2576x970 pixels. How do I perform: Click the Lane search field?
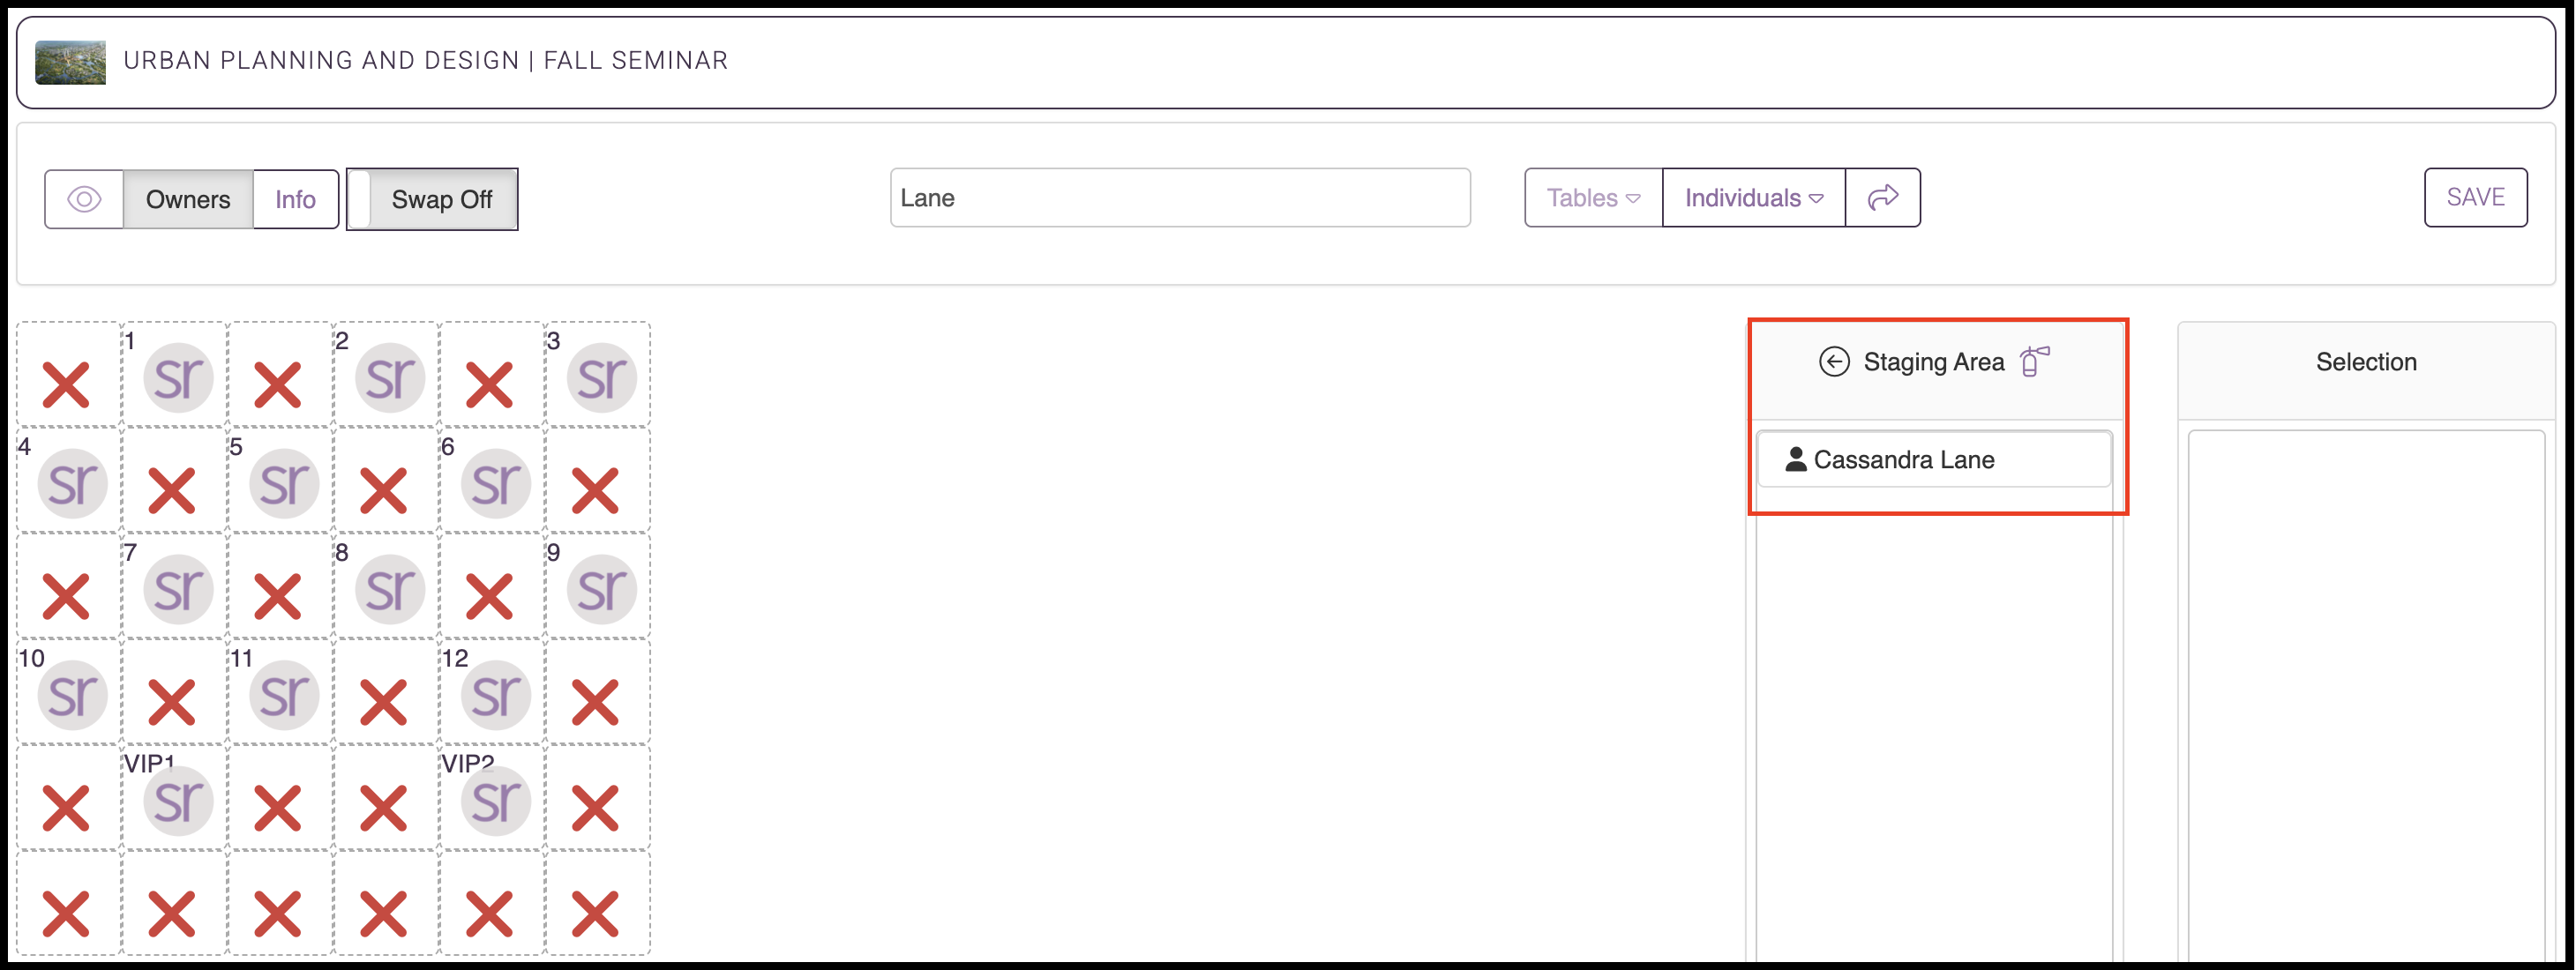tap(1180, 198)
